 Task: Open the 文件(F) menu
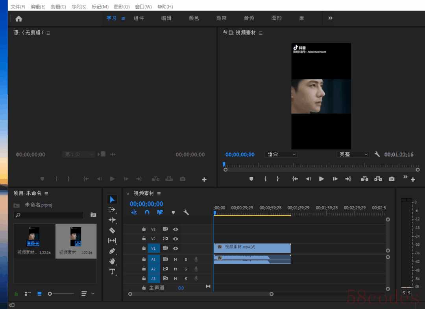18,7
